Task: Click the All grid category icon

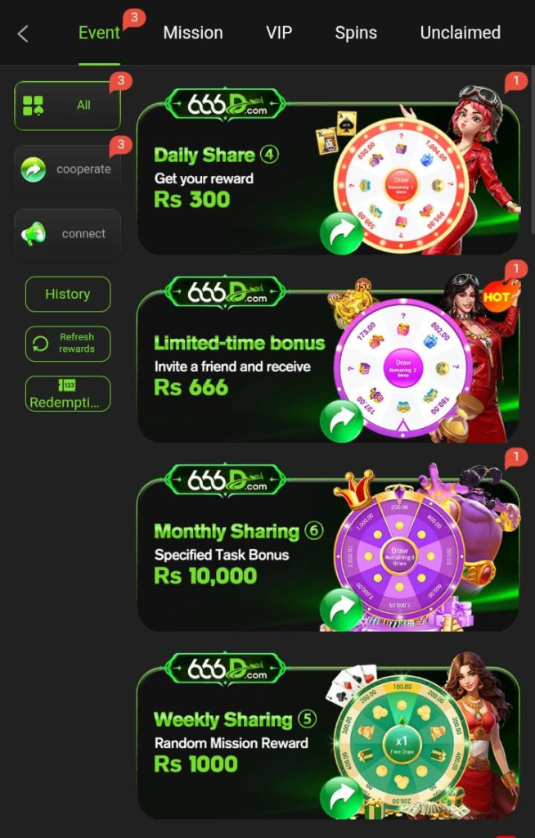Action: point(34,106)
